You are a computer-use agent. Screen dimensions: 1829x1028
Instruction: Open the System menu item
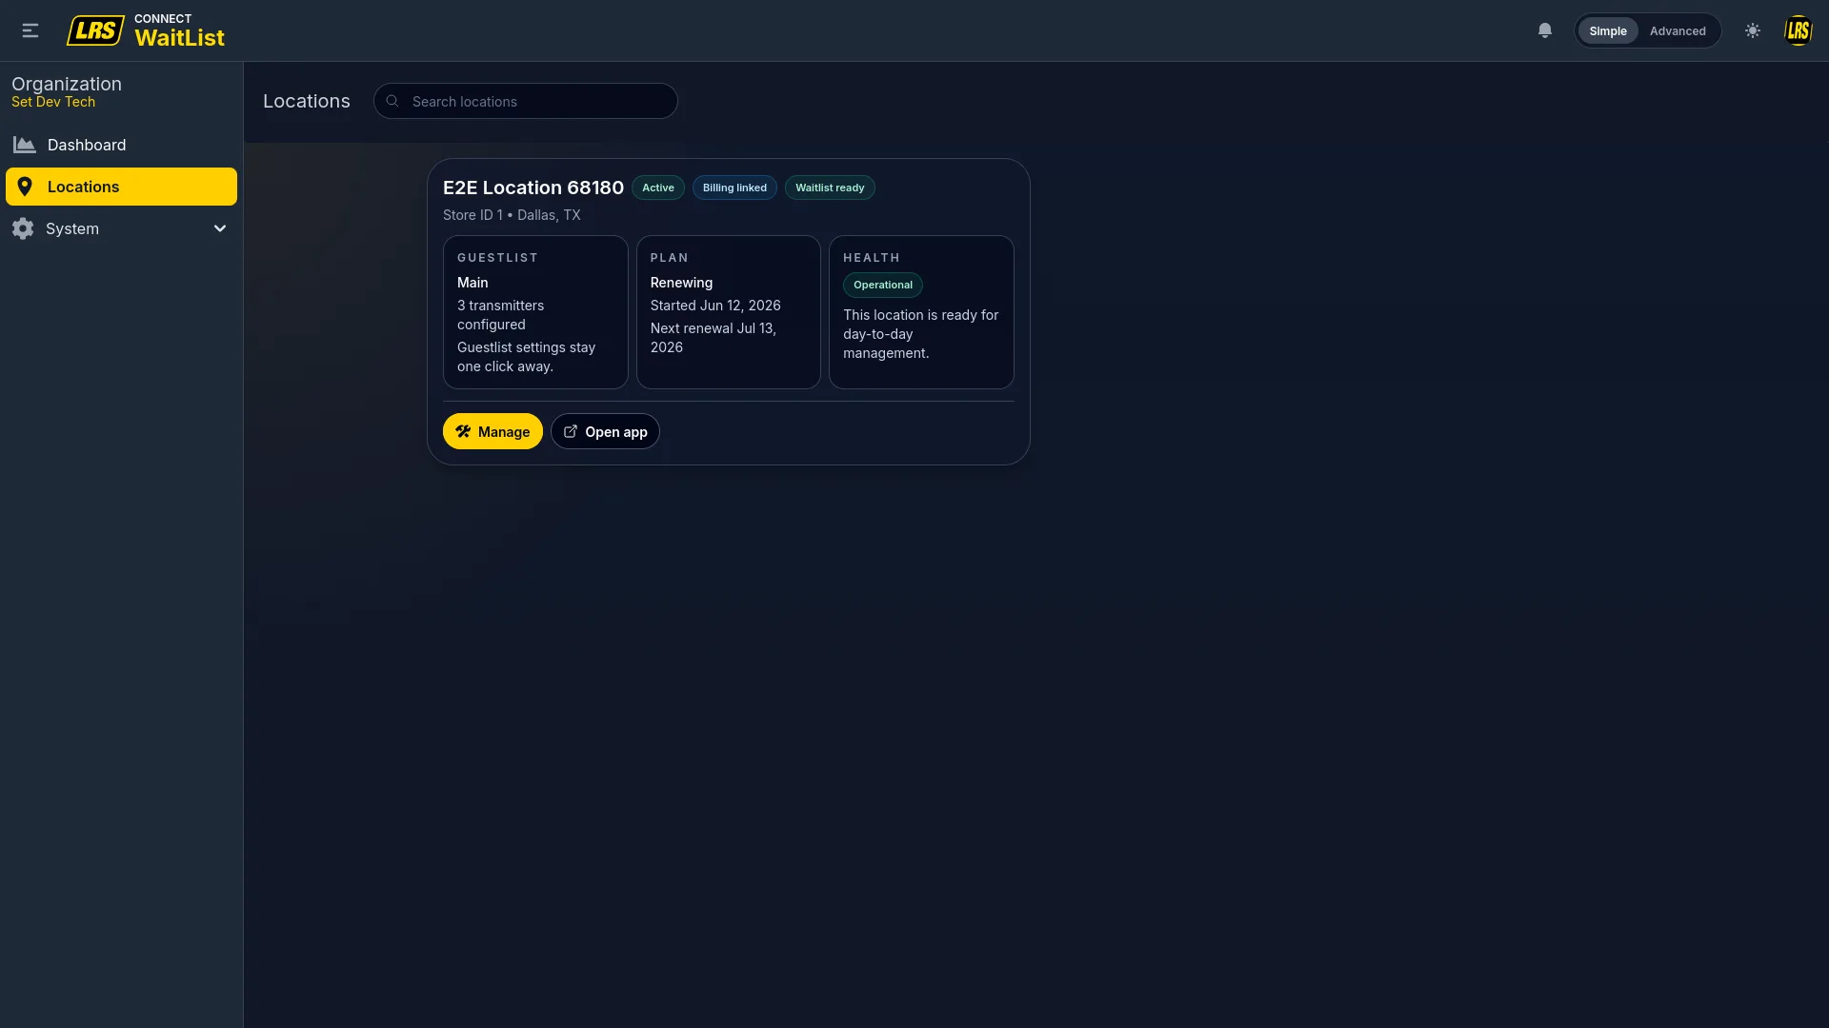point(121,228)
